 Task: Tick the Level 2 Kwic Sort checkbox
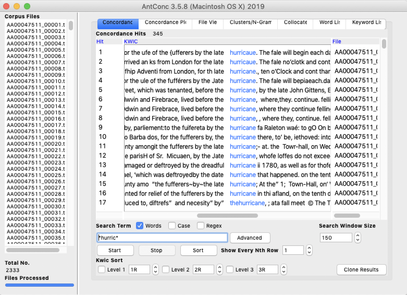point(166,269)
